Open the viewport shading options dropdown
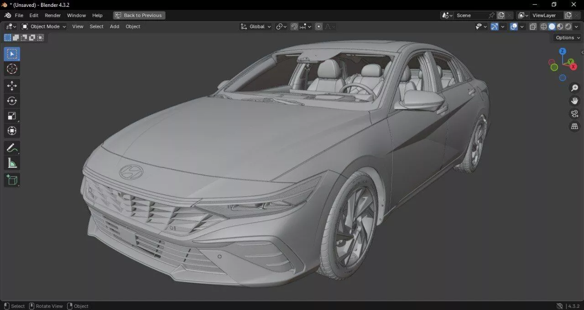The height and width of the screenshot is (310, 584). pos(576,26)
